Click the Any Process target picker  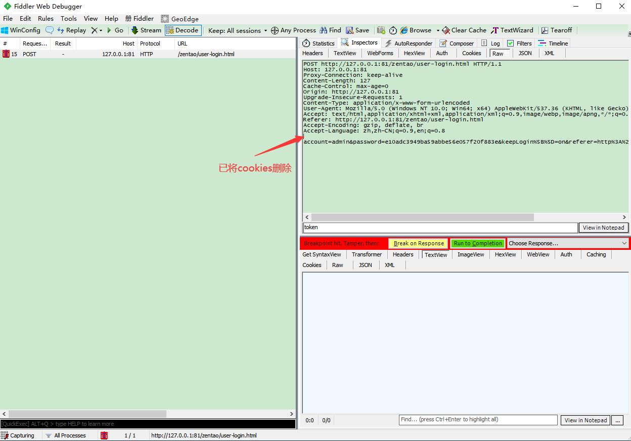click(293, 30)
